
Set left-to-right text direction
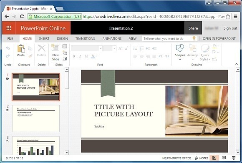click(161, 56)
